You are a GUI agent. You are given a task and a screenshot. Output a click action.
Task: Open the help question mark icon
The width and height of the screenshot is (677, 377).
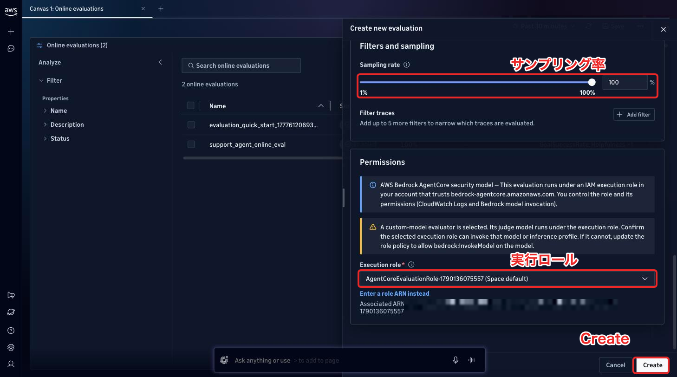point(11,331)
